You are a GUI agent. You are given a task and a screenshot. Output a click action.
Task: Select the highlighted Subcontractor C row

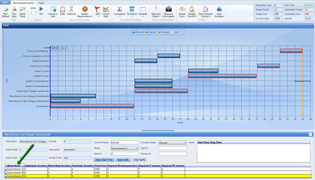(x=158, y=176)
